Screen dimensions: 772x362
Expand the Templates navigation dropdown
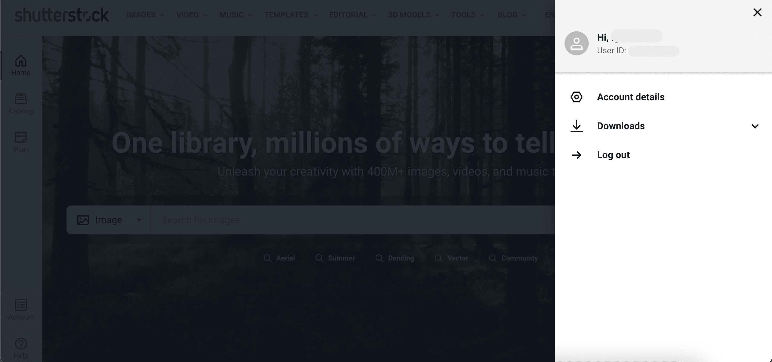(291, 15)
